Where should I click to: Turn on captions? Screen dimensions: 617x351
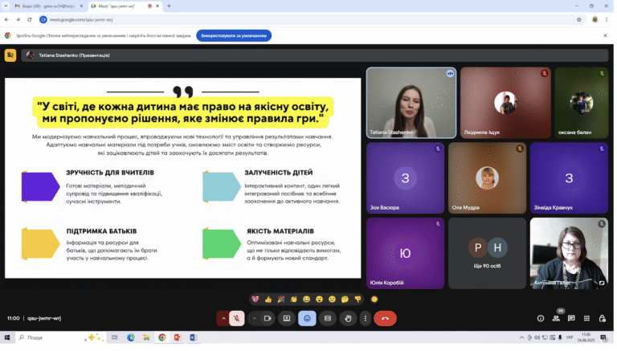(329, 320)
